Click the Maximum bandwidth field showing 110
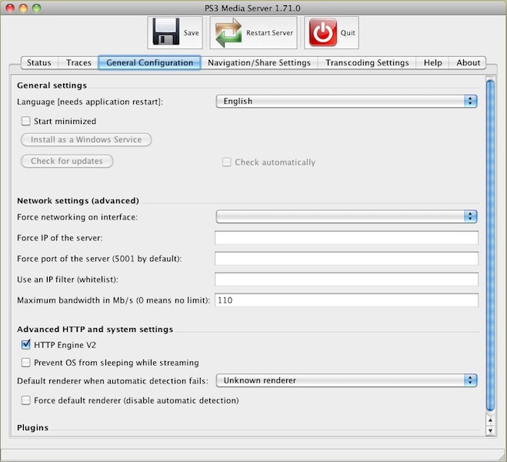507x462 pixels. tap(346, 300)
